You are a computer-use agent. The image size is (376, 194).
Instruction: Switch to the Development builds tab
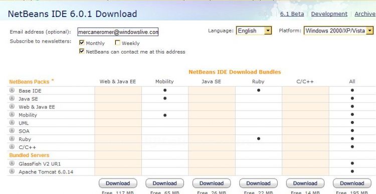point(329,14)
